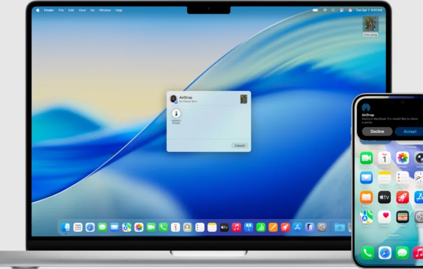
Task: Open the Help menu
Action: coord(119,10)
